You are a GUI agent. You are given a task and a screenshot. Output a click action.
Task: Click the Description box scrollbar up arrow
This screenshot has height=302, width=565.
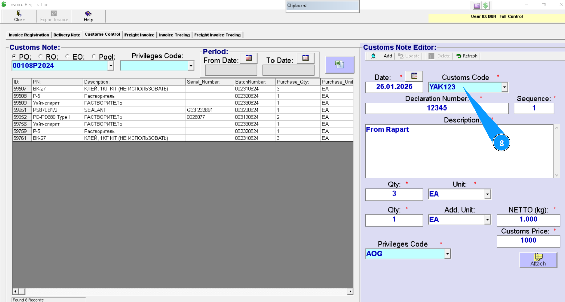tap(556, 128)
